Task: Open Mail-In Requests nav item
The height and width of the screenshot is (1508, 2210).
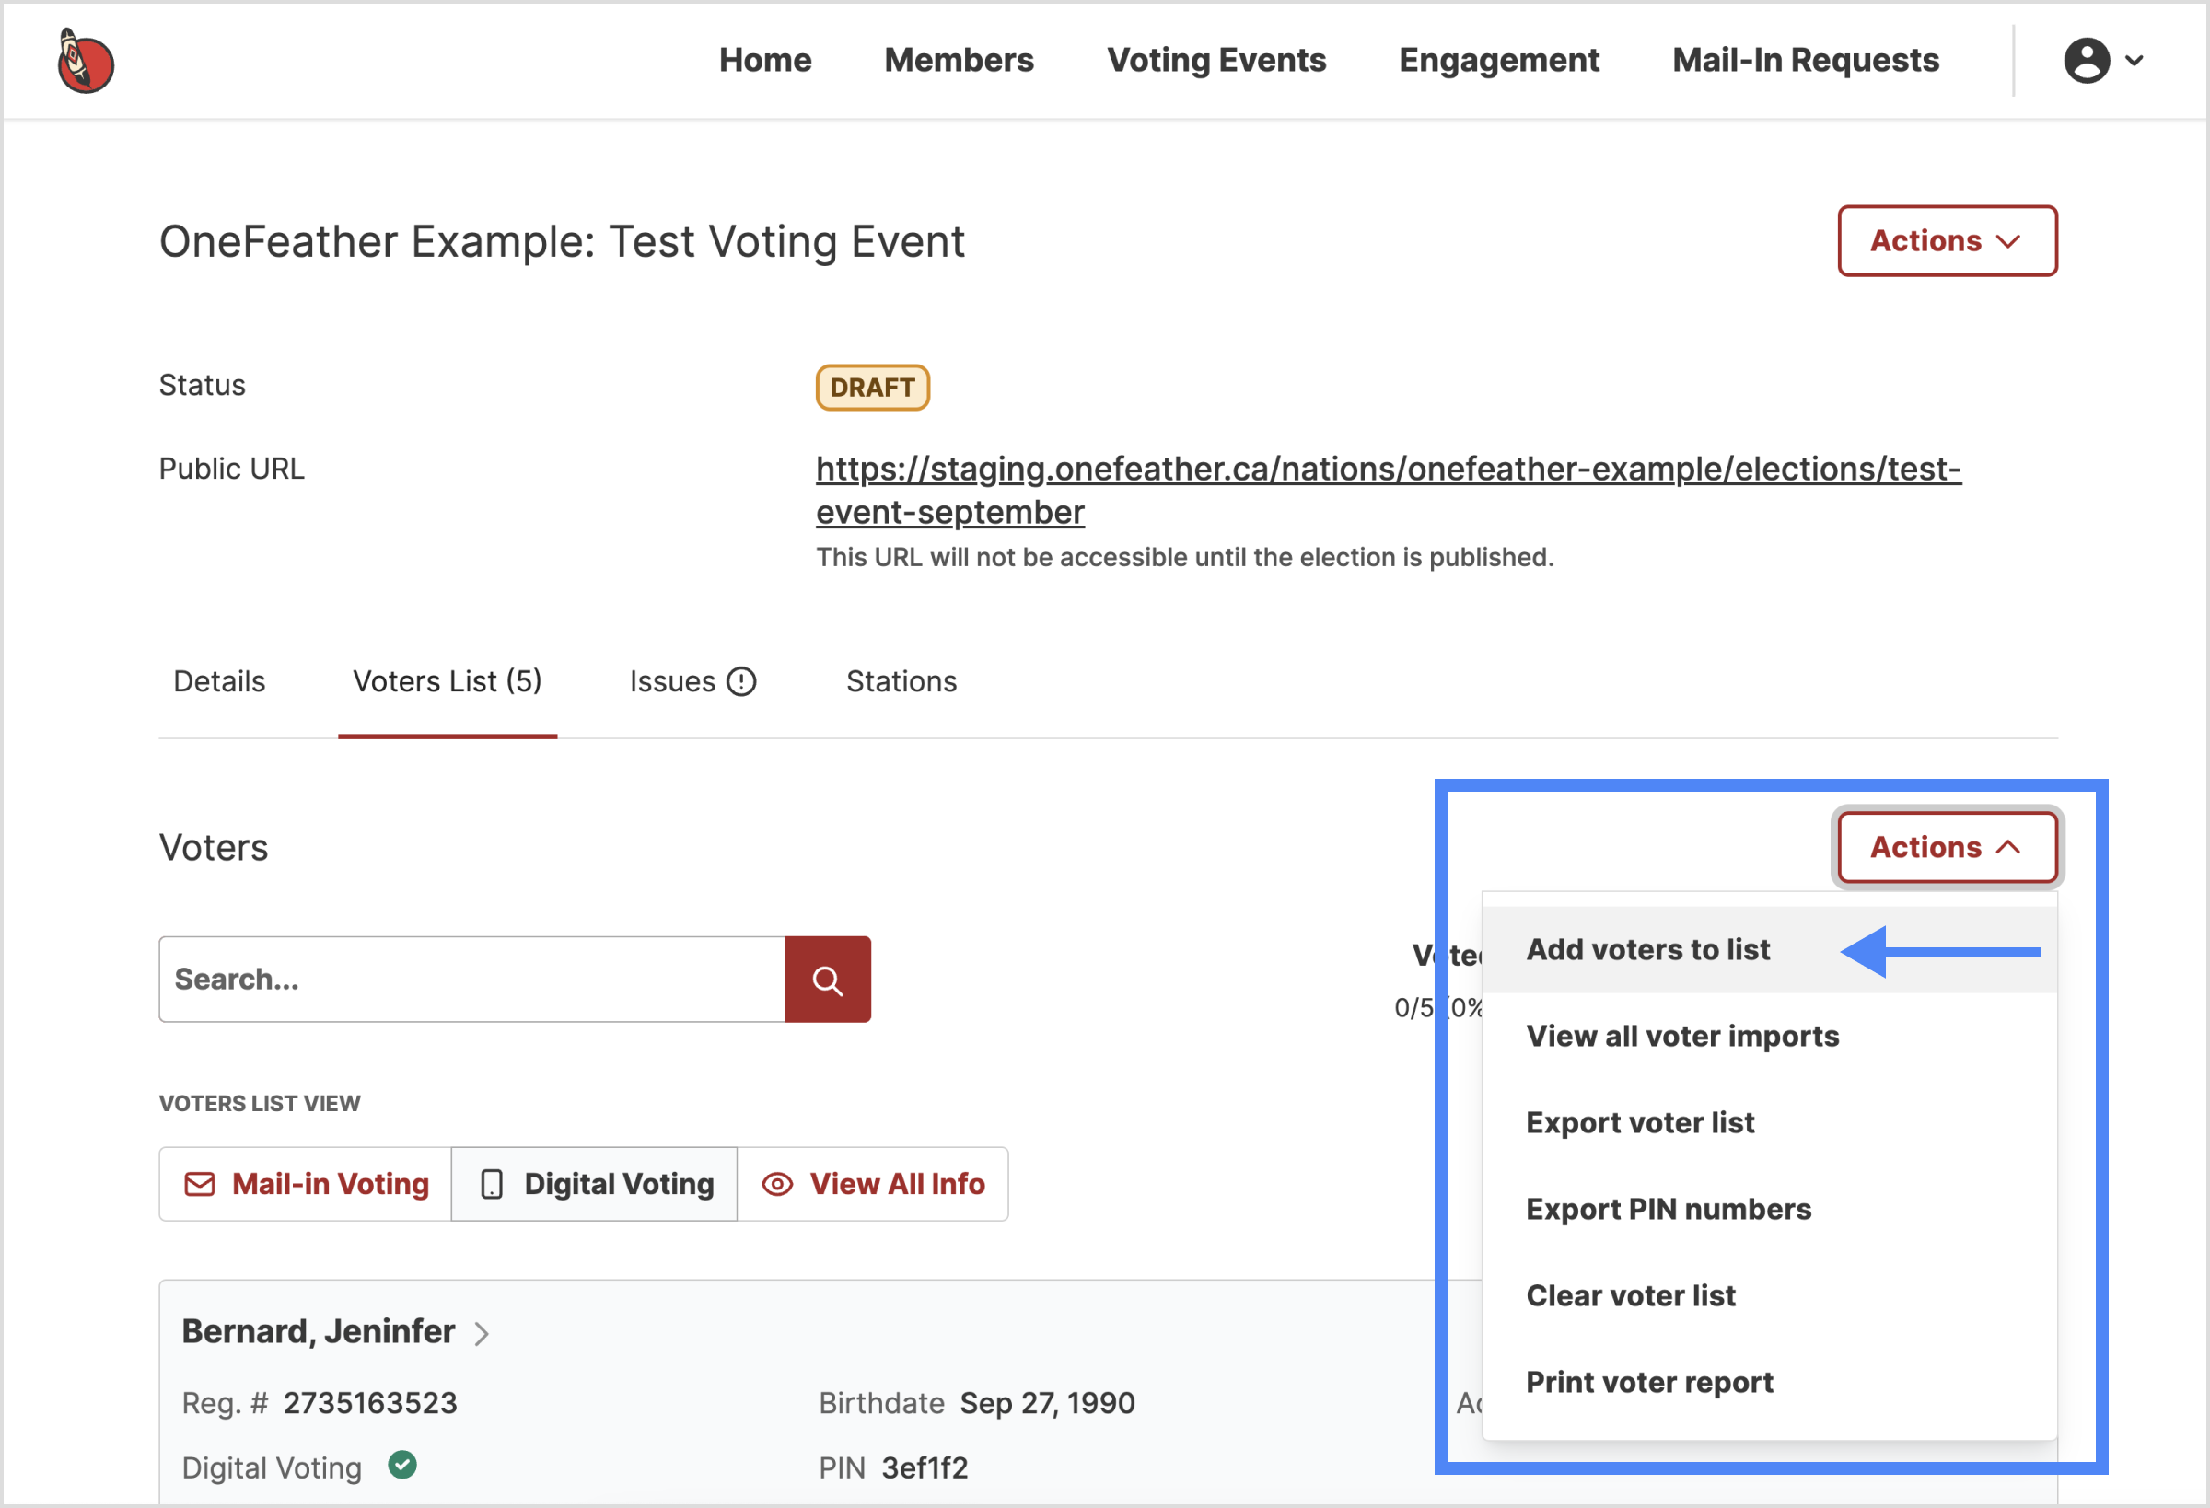Action: (x=1805, y=60)
